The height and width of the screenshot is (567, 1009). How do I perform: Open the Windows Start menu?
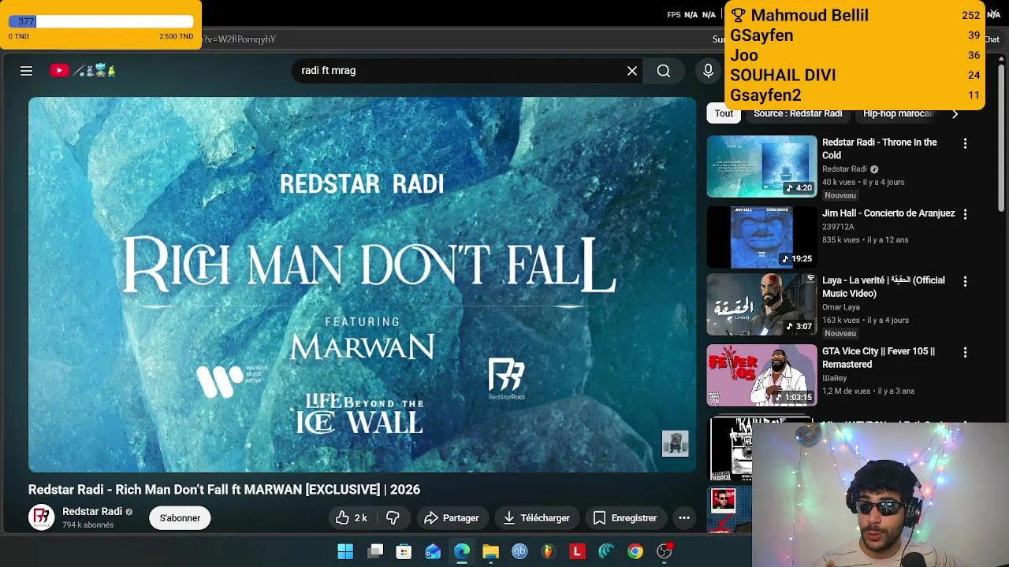tap(345, 552)
